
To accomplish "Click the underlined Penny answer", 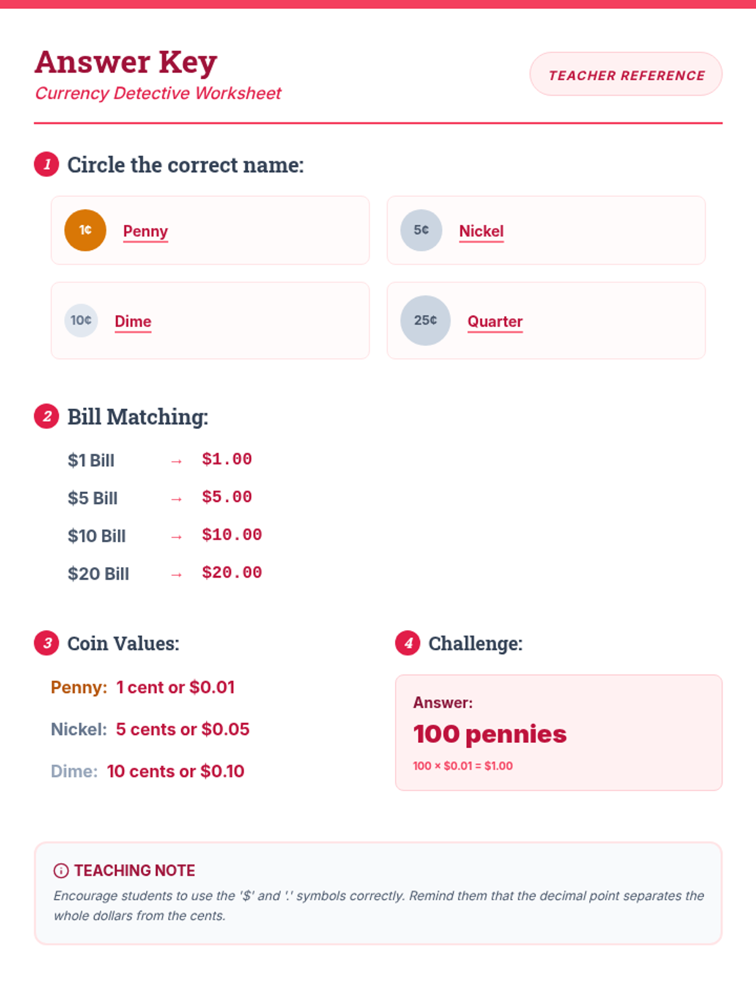I will click(146, 231).
